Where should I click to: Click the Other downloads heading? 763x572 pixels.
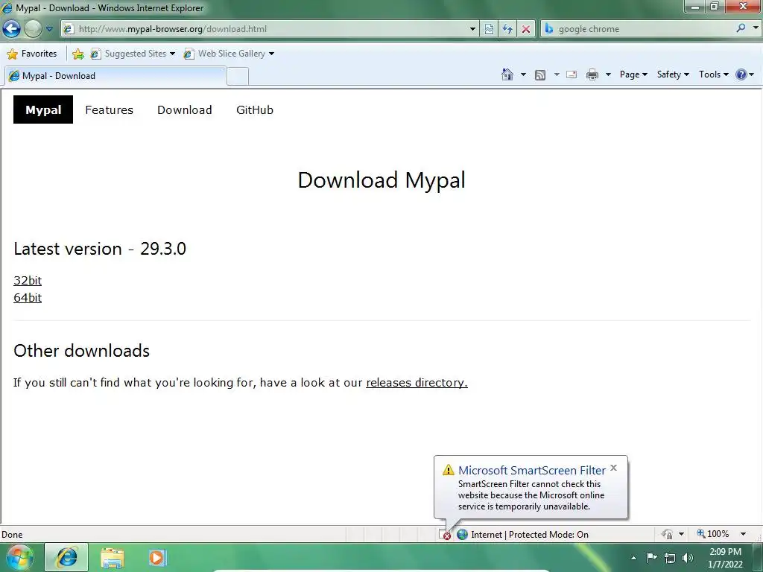click(x=82, y=351)
